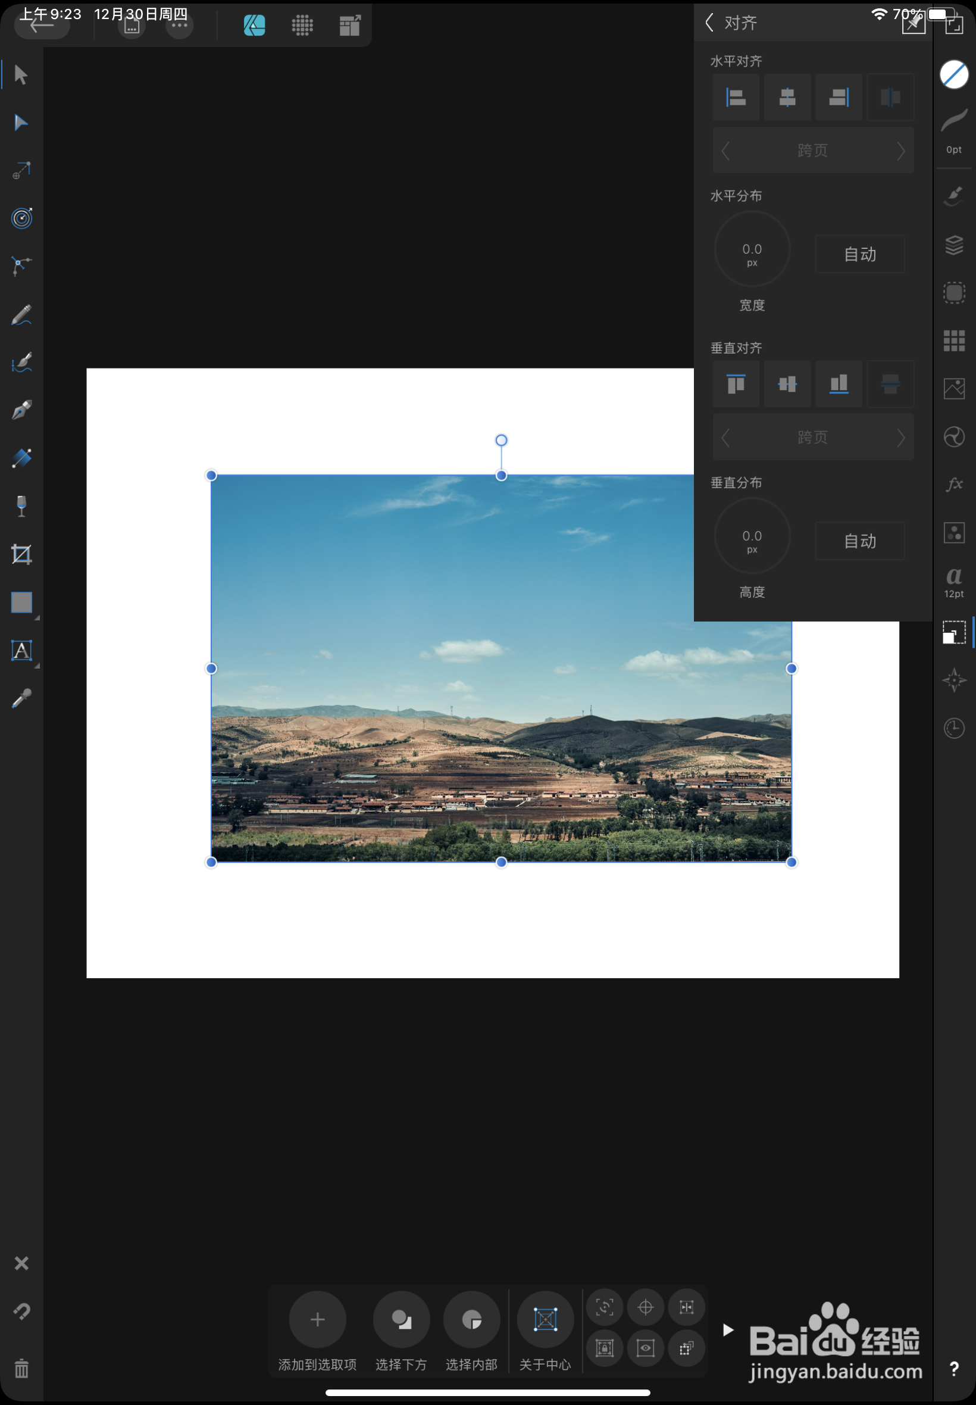Screen dimensions: 976x1405
Task: Switch to Pixel persona
Action: pos(302,25)
